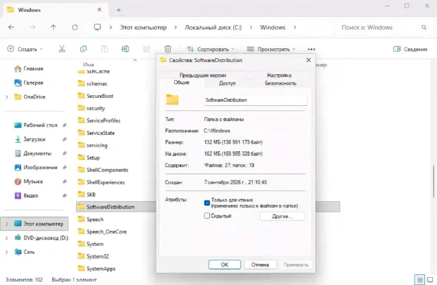Open a new Explorer tab
437x285 pixels.
pyautogui.click(x=119, y=10)
